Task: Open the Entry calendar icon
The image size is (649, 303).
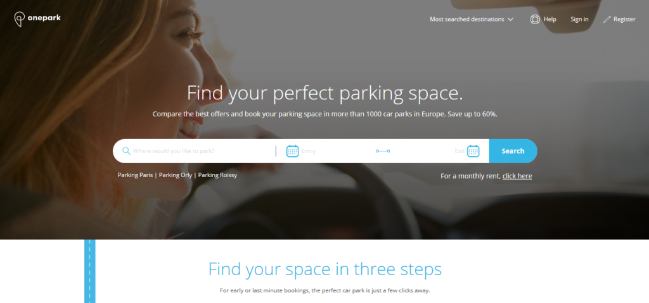Action: (293, 151)
